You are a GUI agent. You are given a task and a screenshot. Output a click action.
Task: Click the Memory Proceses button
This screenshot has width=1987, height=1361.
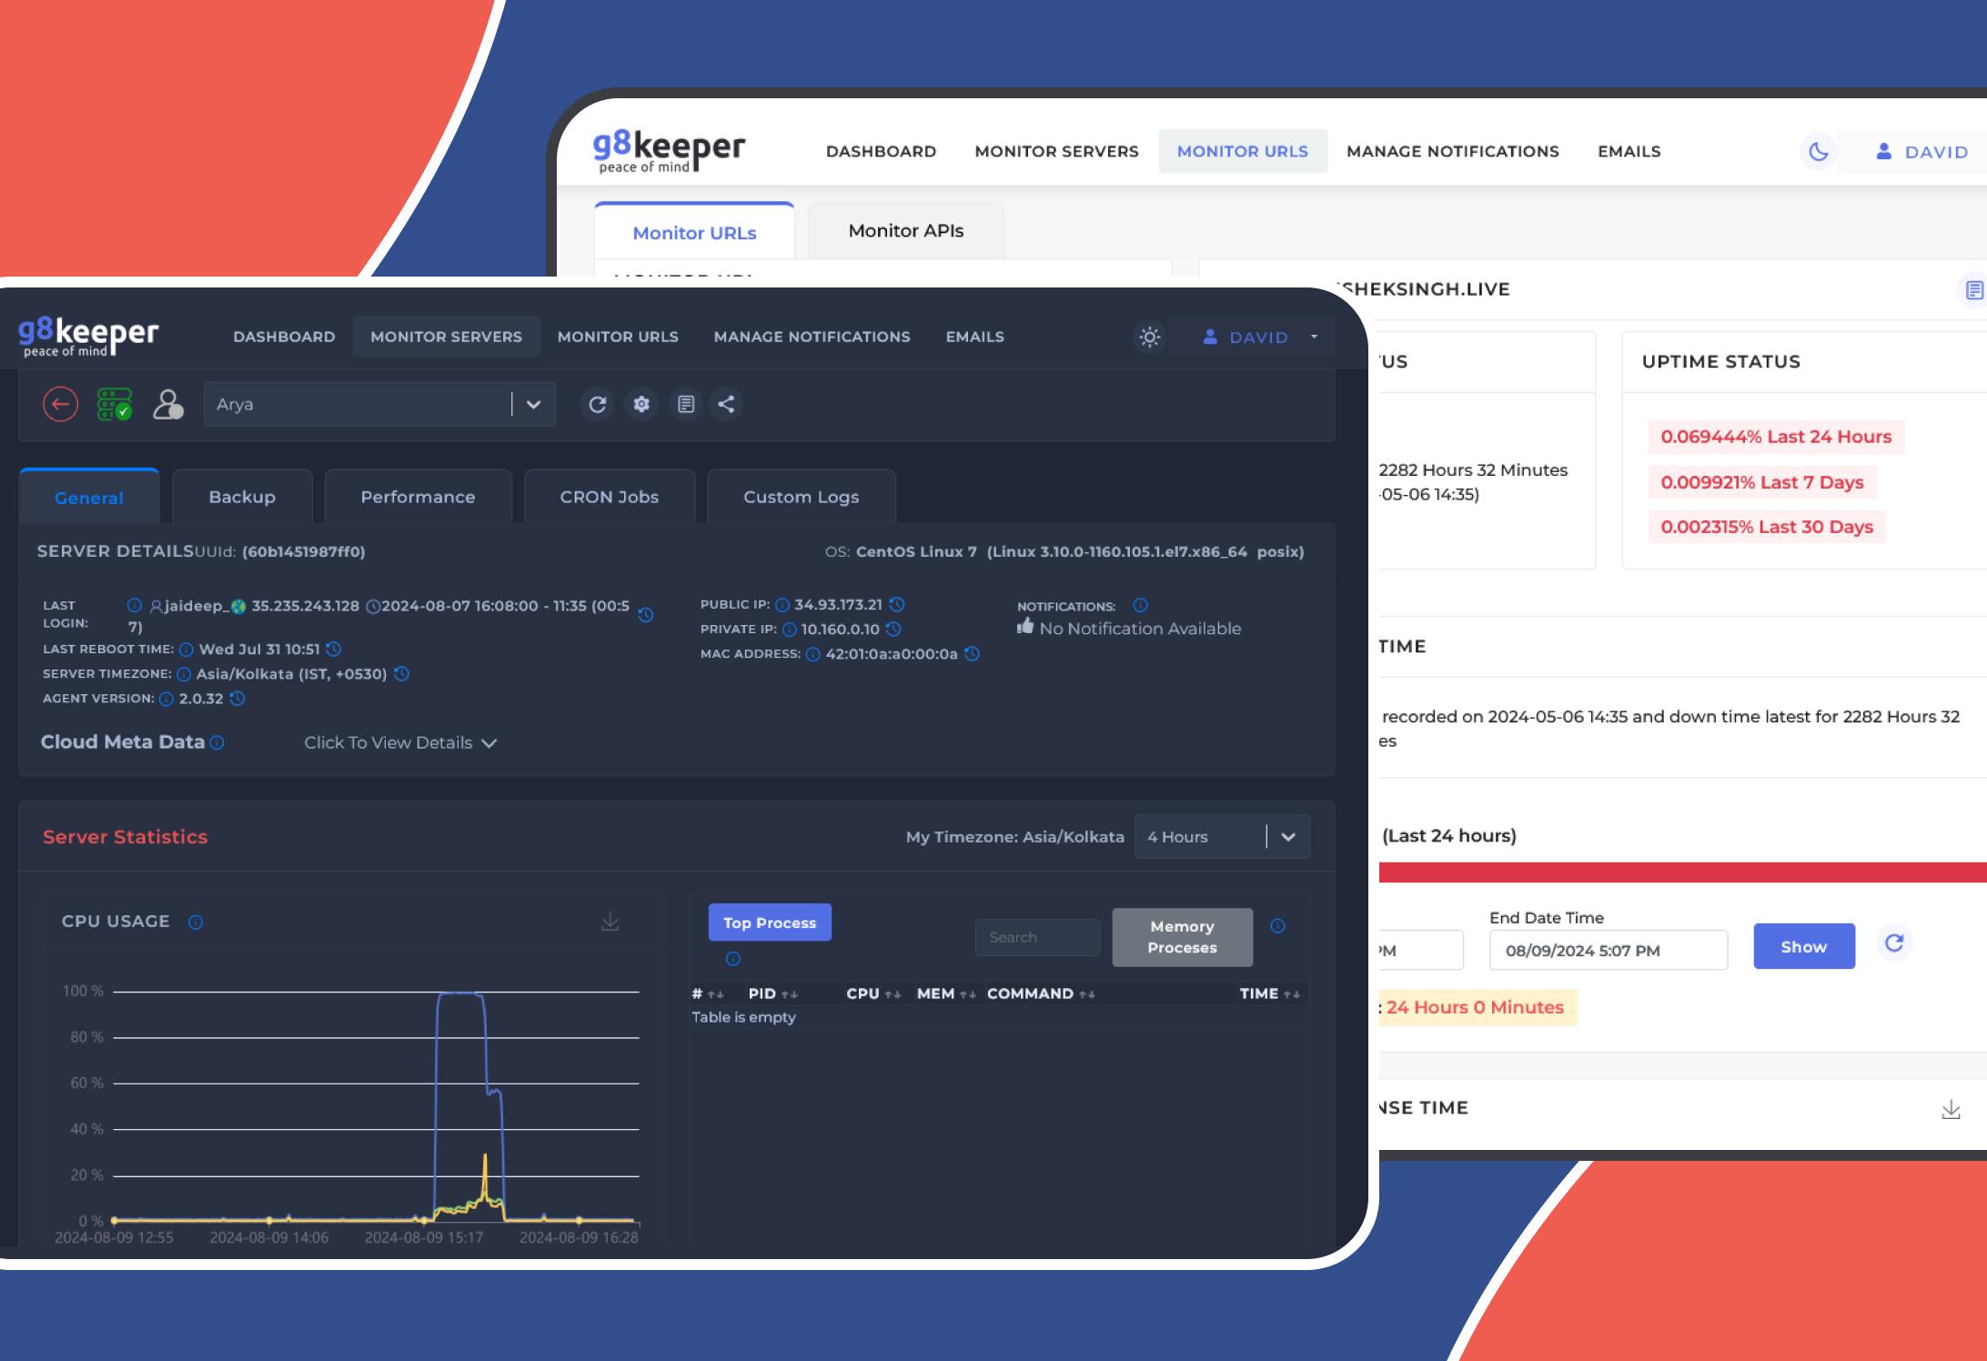(1182, 937)
